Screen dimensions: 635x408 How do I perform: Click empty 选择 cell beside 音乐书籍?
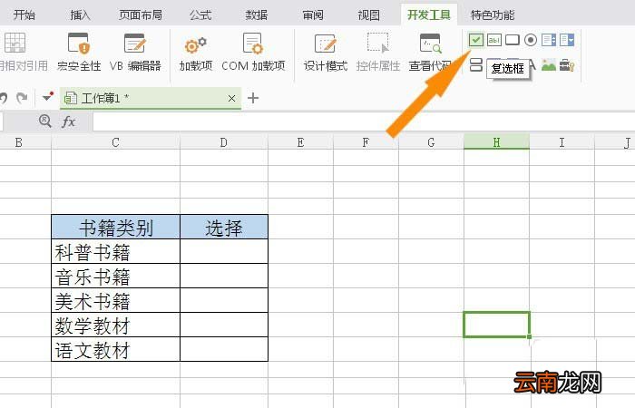click(224, 276)
